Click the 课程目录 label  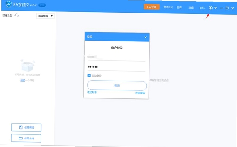(x=7, y=15)
